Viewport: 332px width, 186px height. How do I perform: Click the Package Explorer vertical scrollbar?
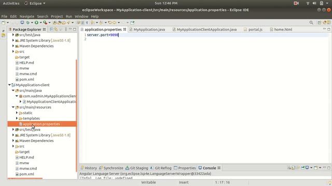(x=76, y=116)
